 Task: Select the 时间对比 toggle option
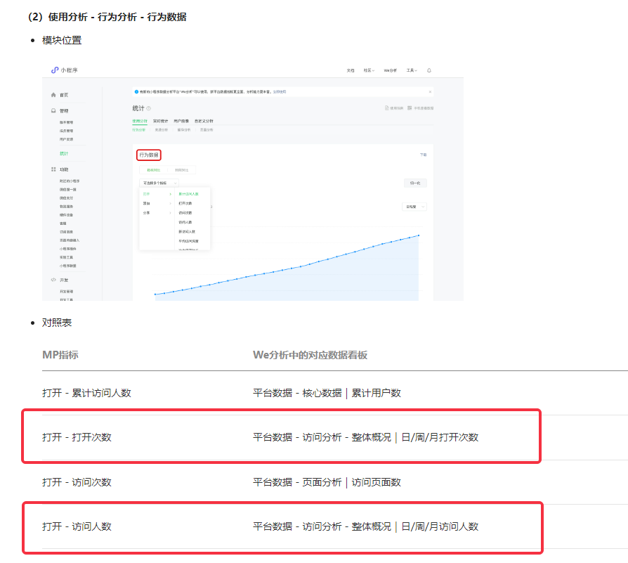(182, 170)
